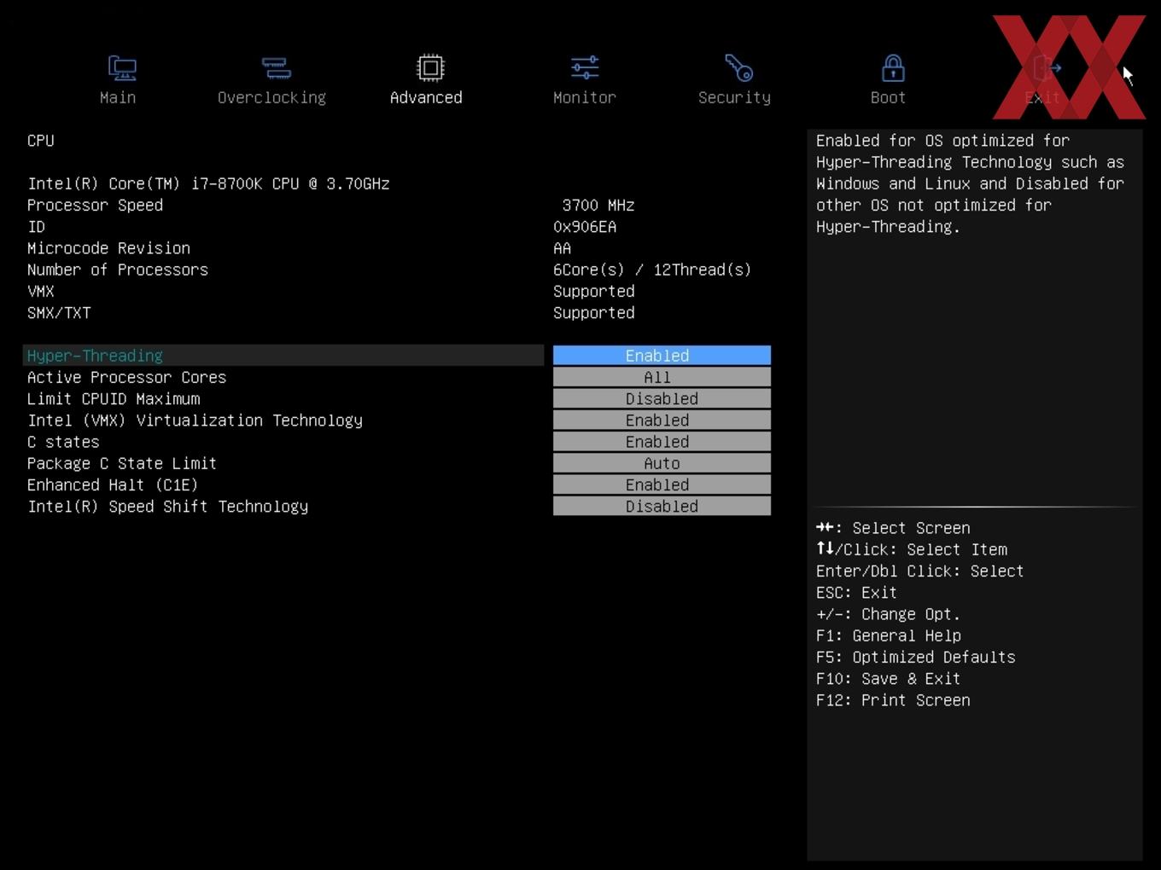The height and width of the screenshot is (870, 1161).
Task: Click the Processor Speed label
Action: point(95,206)
